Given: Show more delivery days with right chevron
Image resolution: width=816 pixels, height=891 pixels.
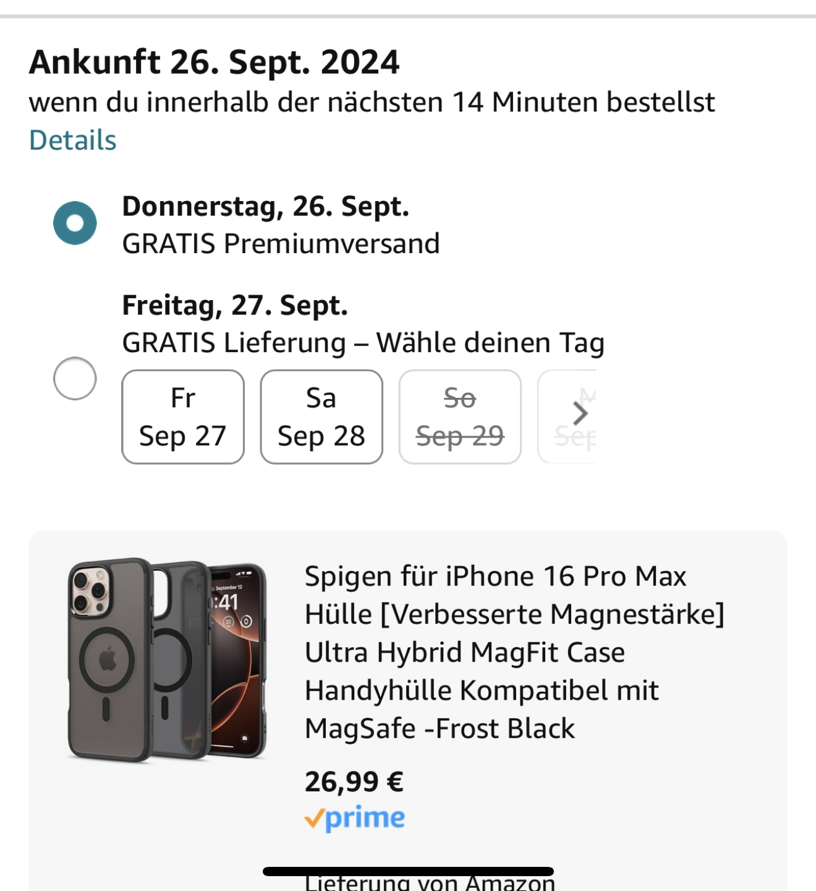Looking at the screenshot, I should click(x=579, y=414).
